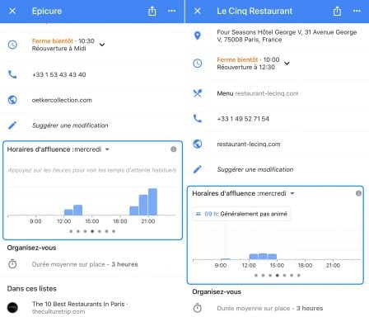
Task: Tap globe icon next to restaurant-lecinq.com
Action: coord(198,144)
